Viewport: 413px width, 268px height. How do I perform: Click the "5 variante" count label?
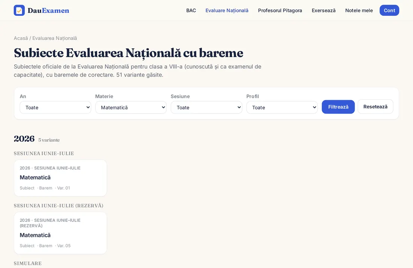pyautogui.click(x=49, y=140)
